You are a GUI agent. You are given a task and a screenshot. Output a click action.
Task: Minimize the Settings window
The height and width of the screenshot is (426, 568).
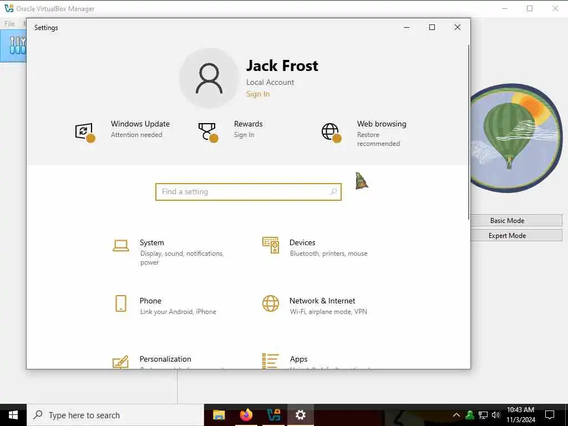(407, 27)
